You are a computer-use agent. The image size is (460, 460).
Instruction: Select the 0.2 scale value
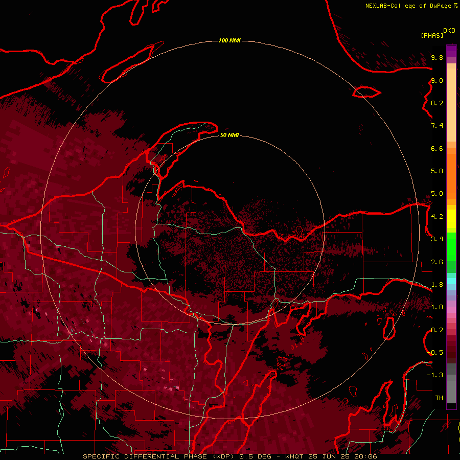pyautogui.click(x=437, y=330)
